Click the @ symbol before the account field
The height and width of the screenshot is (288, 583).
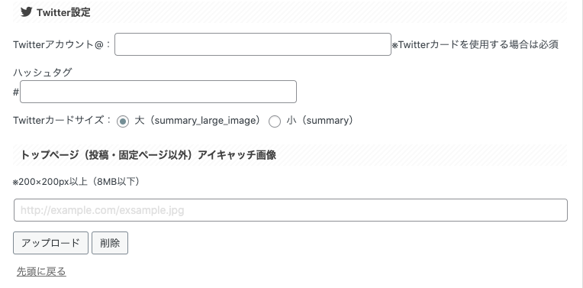(99, 44)
